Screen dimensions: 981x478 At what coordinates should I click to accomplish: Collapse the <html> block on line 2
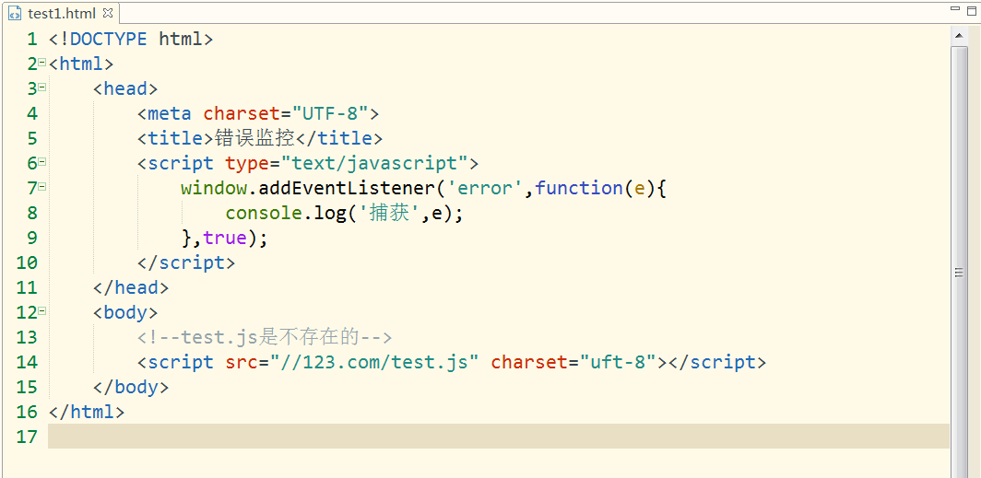pos(42,63)
